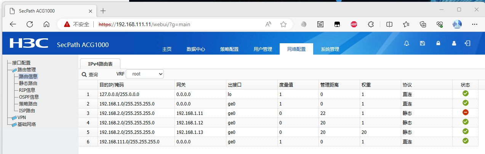
Task: Open 策略配置 menu
Action: pyautogui.click(x=229, y=49)
